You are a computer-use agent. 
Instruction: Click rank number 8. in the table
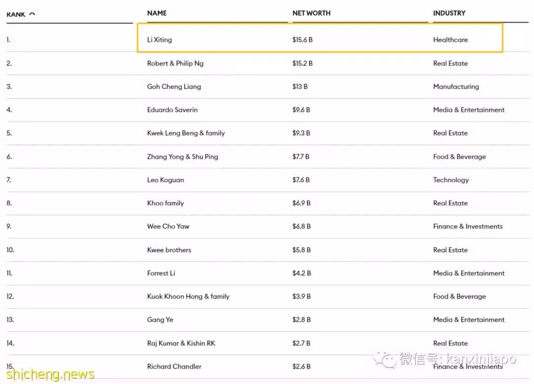pos(9,203)
